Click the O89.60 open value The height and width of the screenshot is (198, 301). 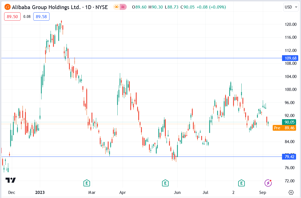coord(139,7)
